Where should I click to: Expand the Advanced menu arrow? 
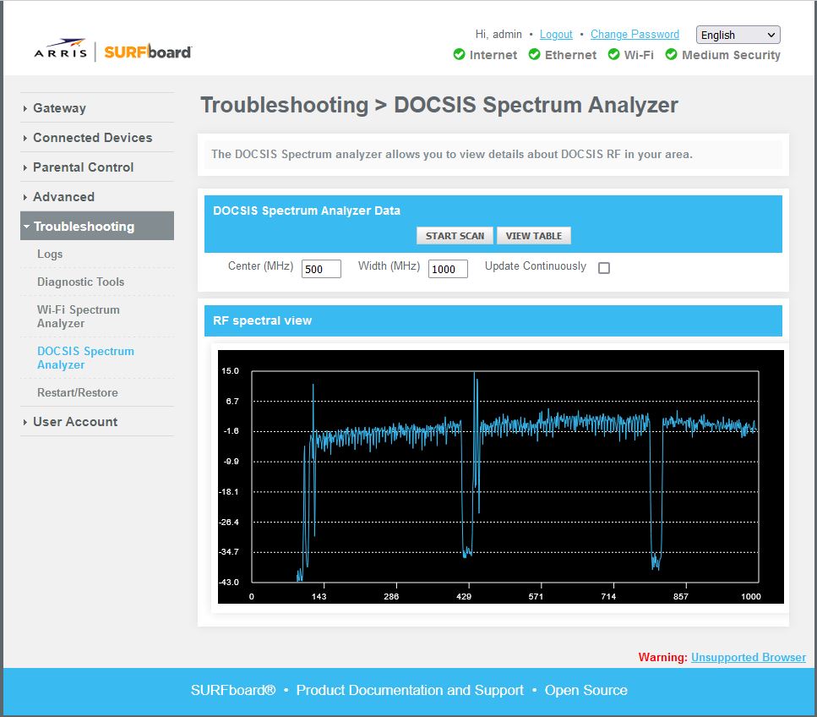tap(25, 197)
